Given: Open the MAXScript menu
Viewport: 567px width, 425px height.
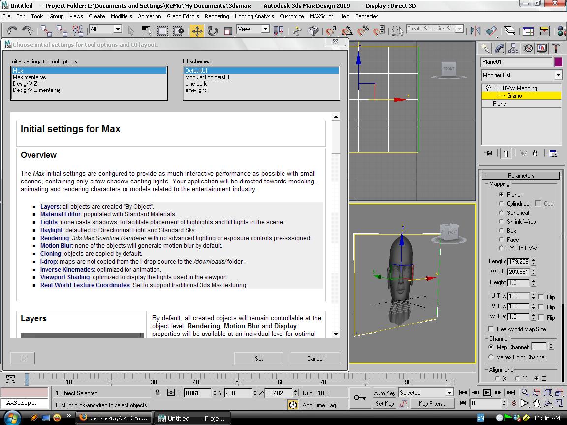Looking at the screenshot, I should tap(321, 16).
